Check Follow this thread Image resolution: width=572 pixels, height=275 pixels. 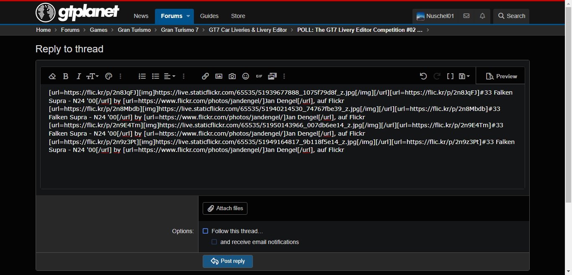point(206,231)
